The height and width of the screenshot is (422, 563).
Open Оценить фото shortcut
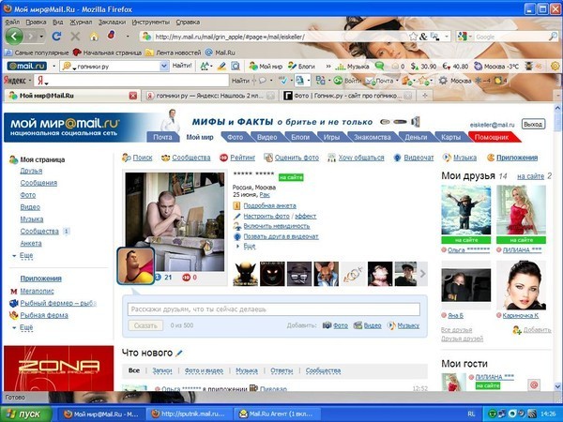pos(291,158)
